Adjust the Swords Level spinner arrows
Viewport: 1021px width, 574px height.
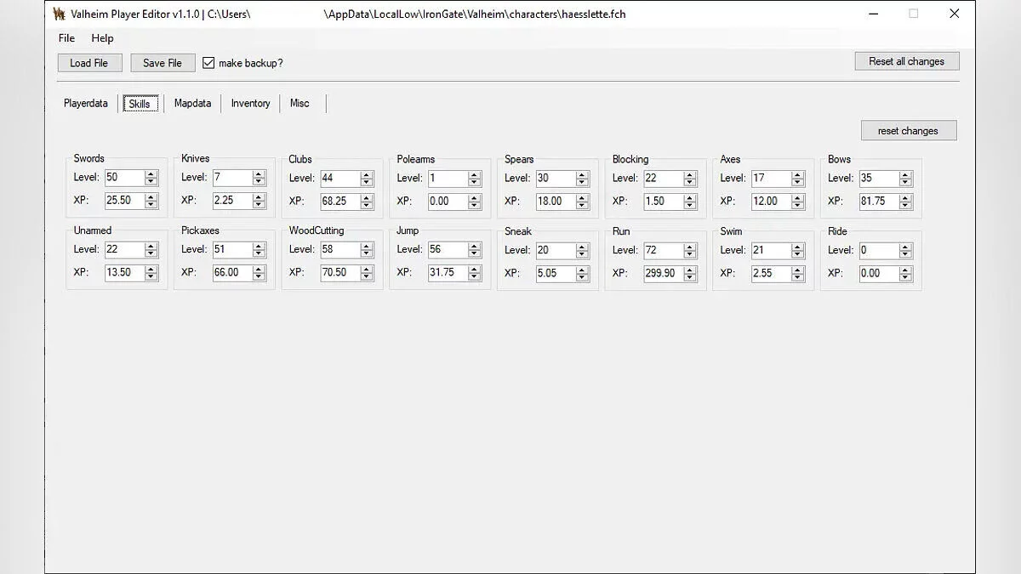point(151,178)
